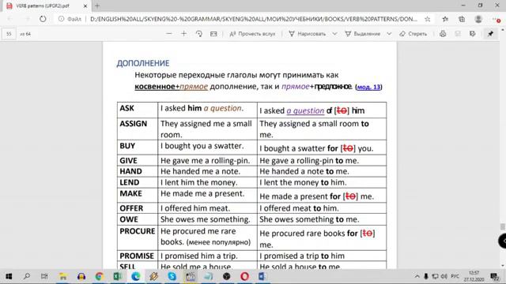This screenshot has height=284, width=506.
Task: Click the PROCURE verb cell
Action: coord(138,238)
